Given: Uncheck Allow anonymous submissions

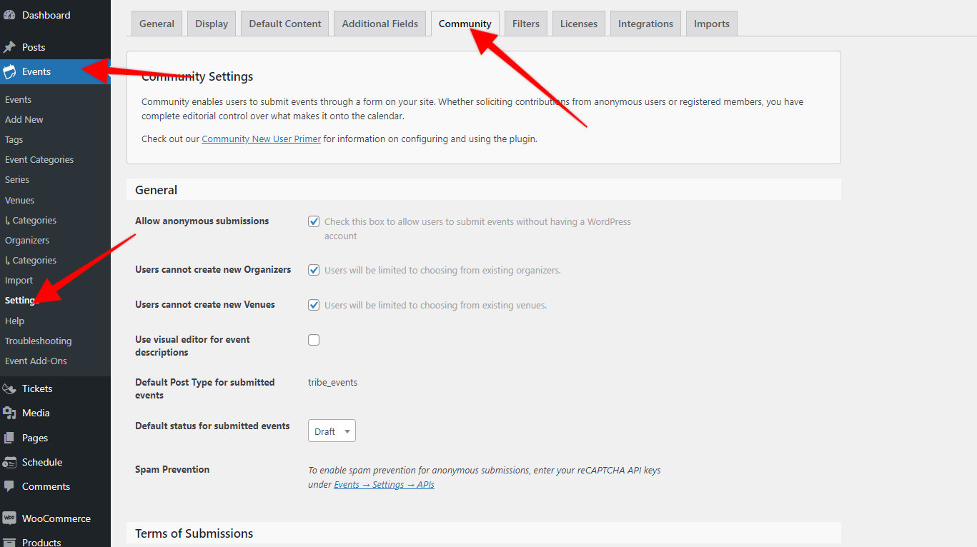Looking at the screenshot, I should click(x=314, y=221).
